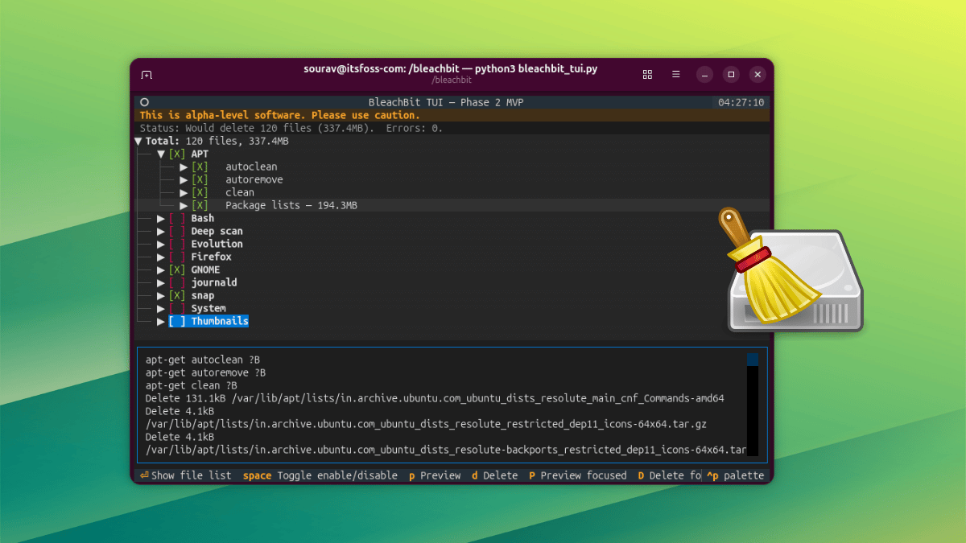Open new tab icon in terminal title bar

point(147,75)
